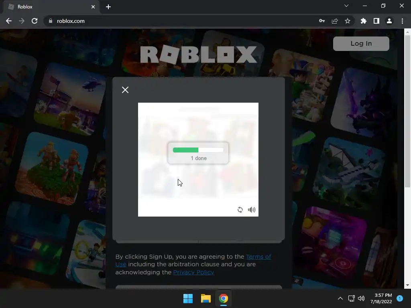Switch to audio challenge using the speaker icon

(x=252, y=210)
